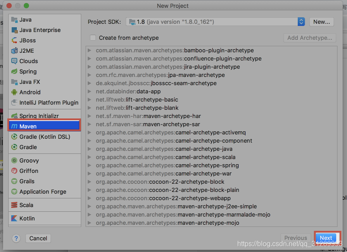Select camel-archetype-activemq row text

[x=171, y=132]
